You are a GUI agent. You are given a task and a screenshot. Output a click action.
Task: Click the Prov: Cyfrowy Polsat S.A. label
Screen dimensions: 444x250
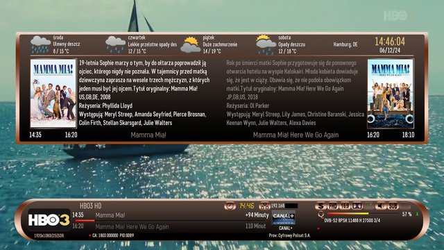pyautogui.click(x=289, y=235)
